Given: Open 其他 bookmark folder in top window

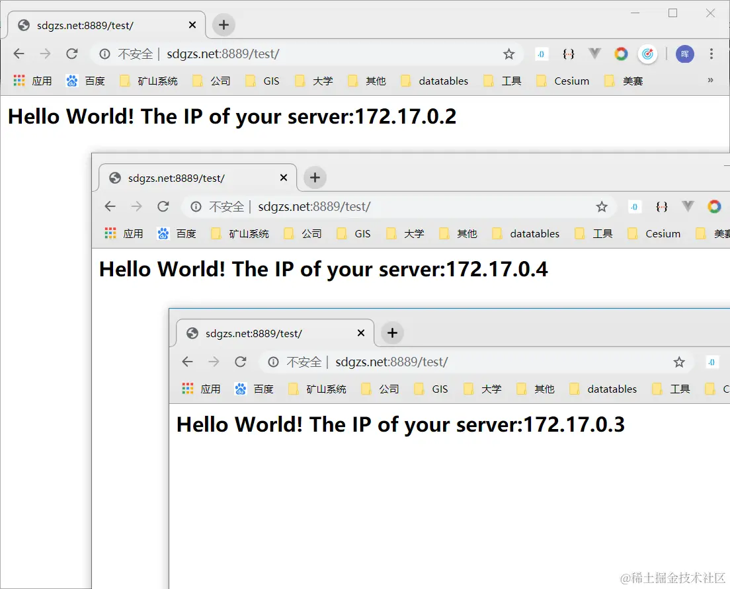Looking at the screenshot, I should (x=367, y=81).
